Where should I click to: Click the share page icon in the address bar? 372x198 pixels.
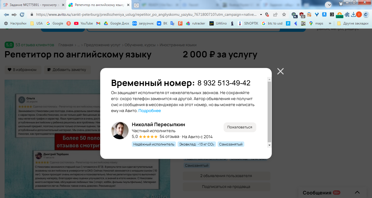[275, 14]
